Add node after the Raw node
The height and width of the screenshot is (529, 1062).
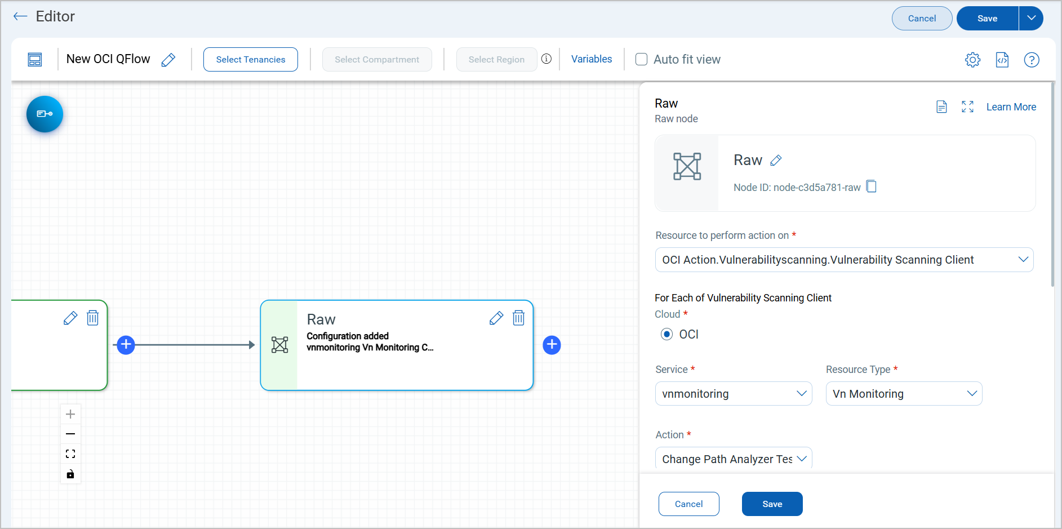pyautogui.click(x=552, y=345)
